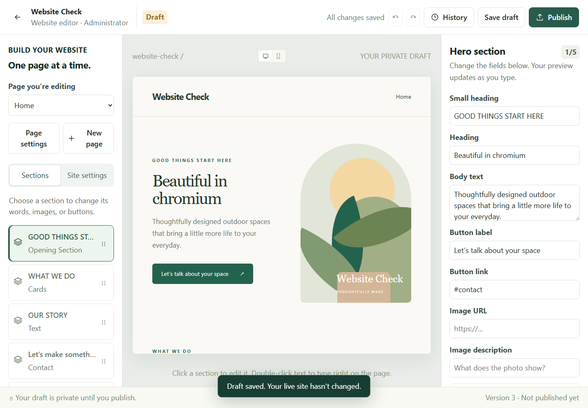588x408 pixels.
Task: Switch preview to desktop view
Action: pos(266,56)
